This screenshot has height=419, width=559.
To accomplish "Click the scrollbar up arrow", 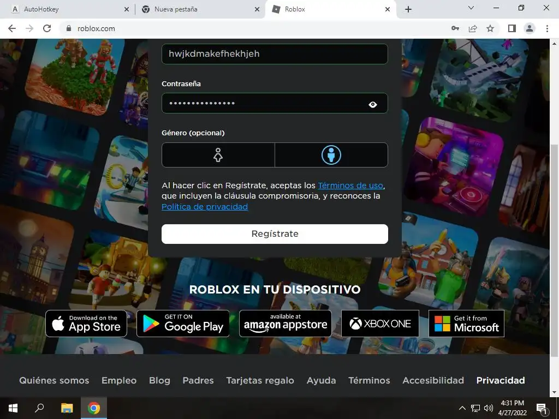I will coord(554,44).
